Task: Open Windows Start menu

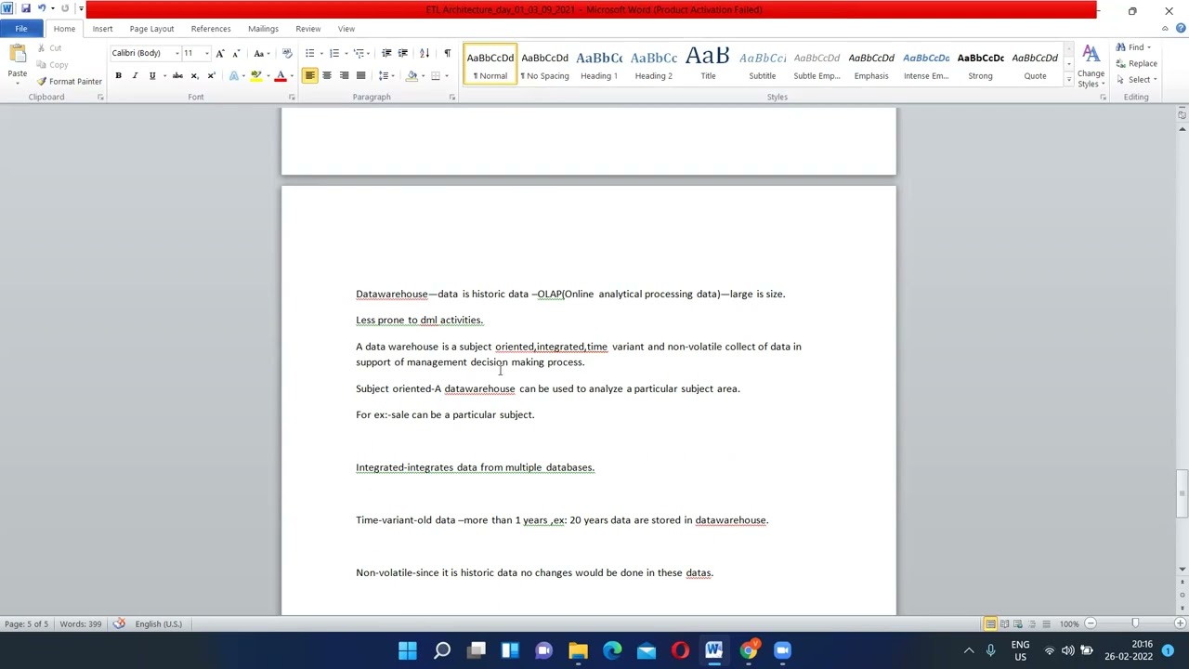Action: click(x=408, y=650)
